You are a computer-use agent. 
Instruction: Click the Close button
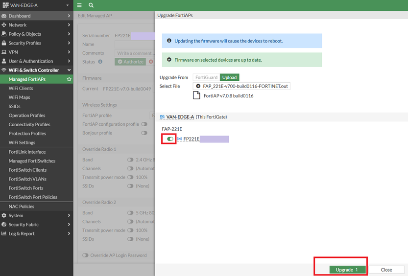pyautogui.click(x=386, y=270)
